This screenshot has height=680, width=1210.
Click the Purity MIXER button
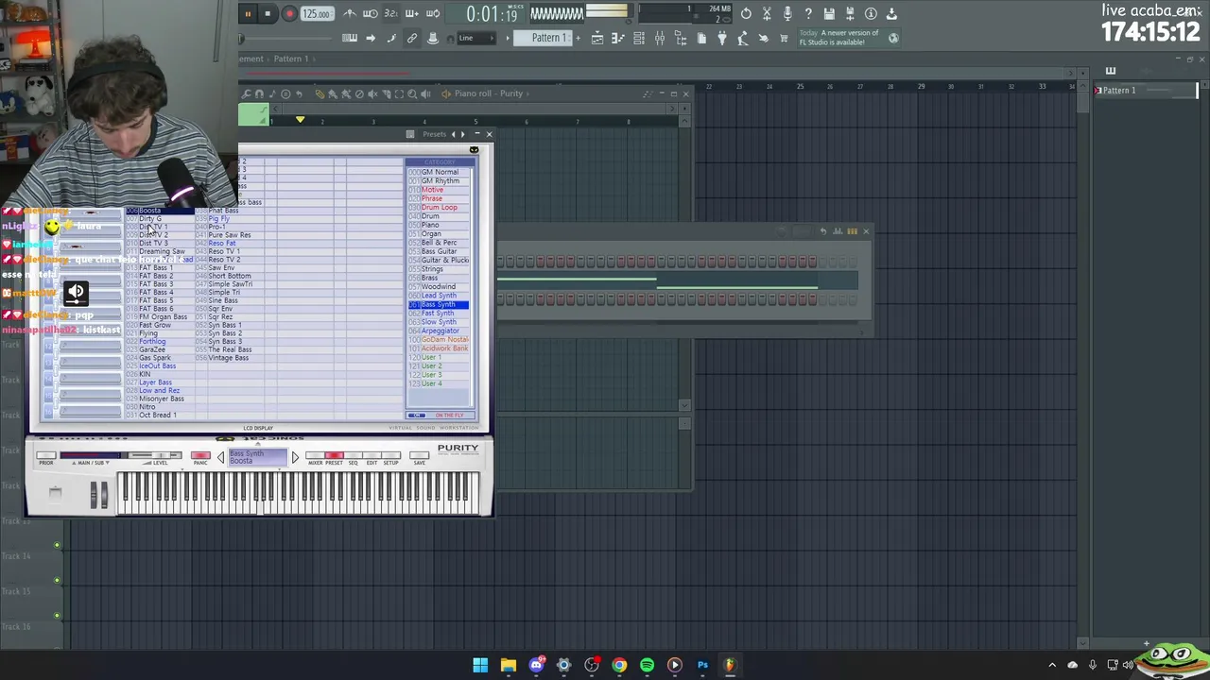tap(315, 457)
